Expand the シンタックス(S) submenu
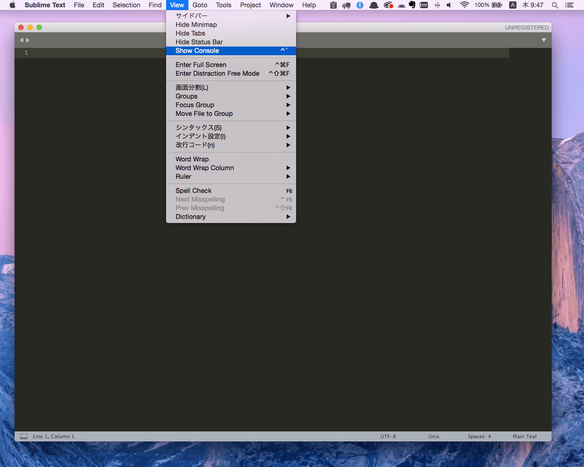584x467 pixels. click(x=231, y=128)
